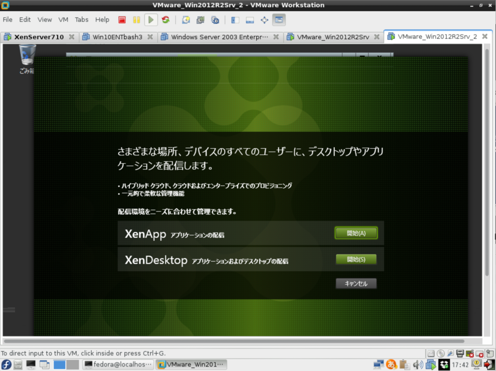496x371 pixels.
Task: Close the VMware_Win2012R2Srv tab
Action: (x=377, y=37)
